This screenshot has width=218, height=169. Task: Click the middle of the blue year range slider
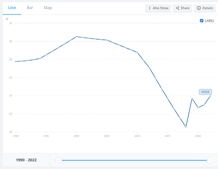pyautogui.click(x=134, y=160)
